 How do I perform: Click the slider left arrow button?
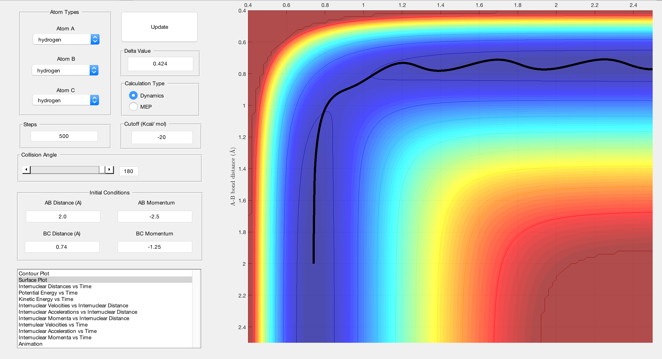[26, 170]
